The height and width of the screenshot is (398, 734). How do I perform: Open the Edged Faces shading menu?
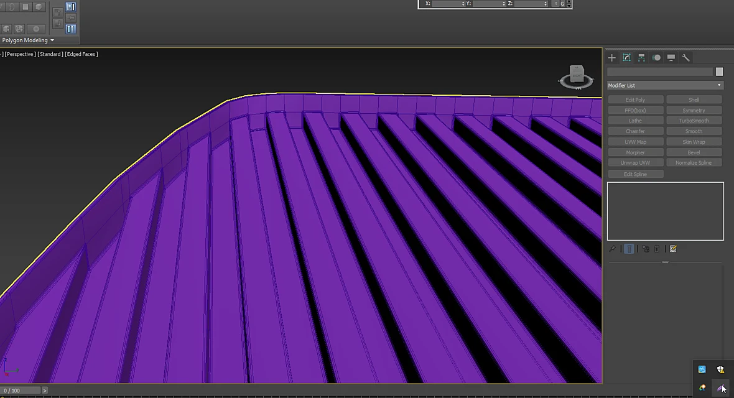(x=81, y=54)
